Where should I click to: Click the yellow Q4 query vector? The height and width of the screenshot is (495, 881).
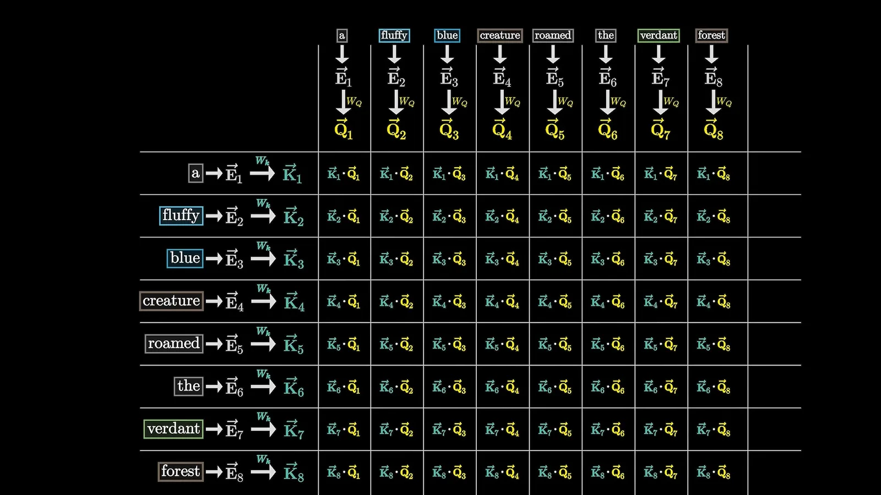(502, 129)
